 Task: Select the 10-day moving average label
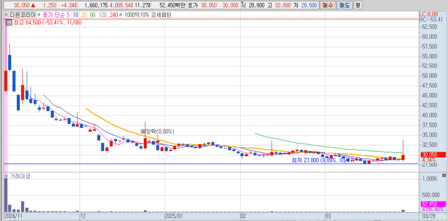click(x=76, y=14)
